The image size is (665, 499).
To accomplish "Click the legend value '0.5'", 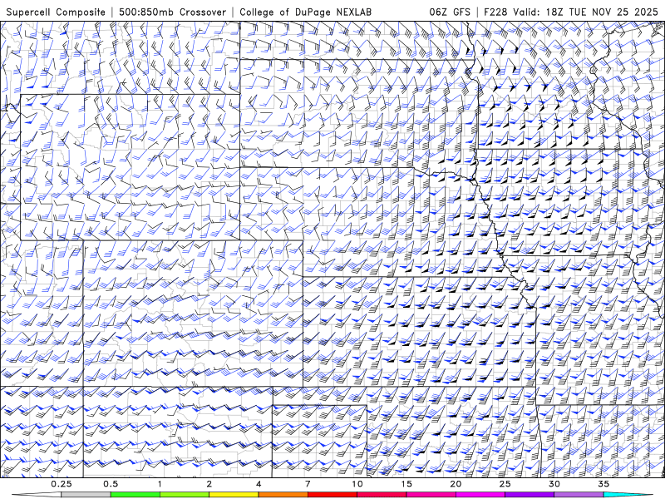I will click(x=111, y=484).
